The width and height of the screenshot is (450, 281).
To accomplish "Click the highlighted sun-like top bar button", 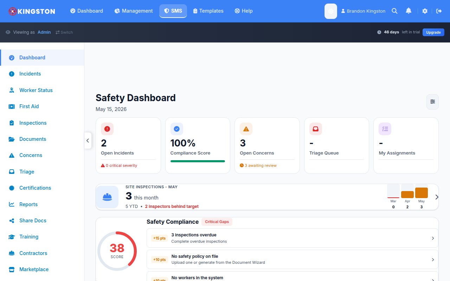I will click(x=330, y=11).
